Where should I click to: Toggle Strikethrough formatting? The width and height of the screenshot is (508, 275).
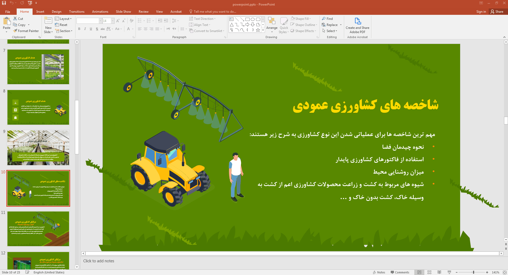[103, 29]
